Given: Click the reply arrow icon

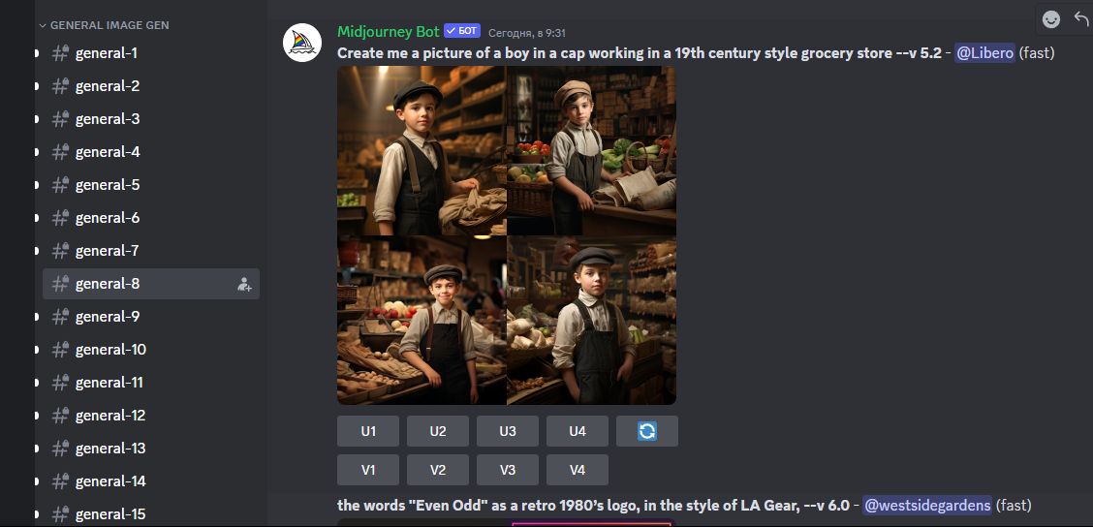Looking at the screenshot, I should click(x=1081, y=18).
